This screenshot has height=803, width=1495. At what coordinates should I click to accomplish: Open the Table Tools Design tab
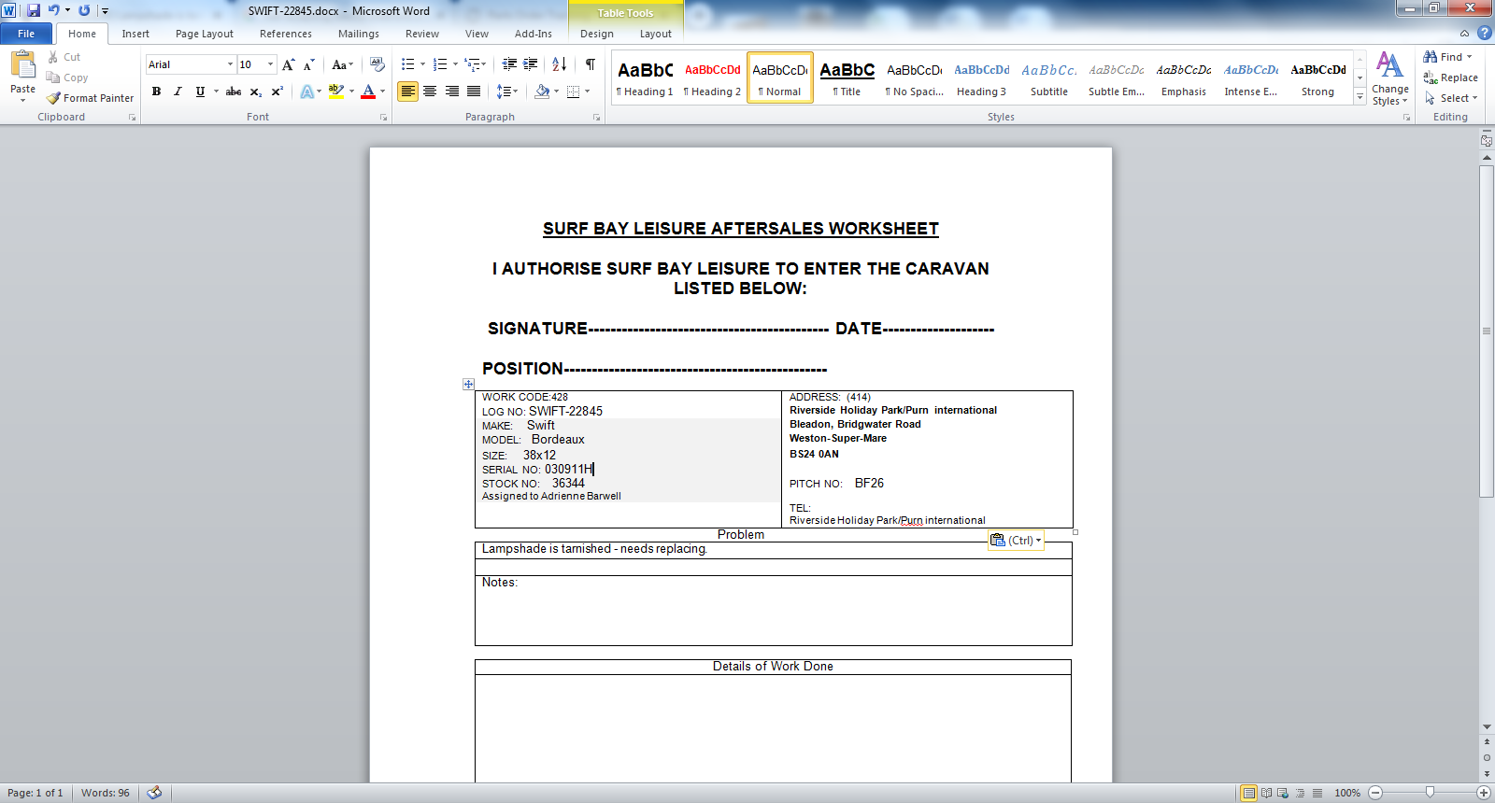point(597,34)
